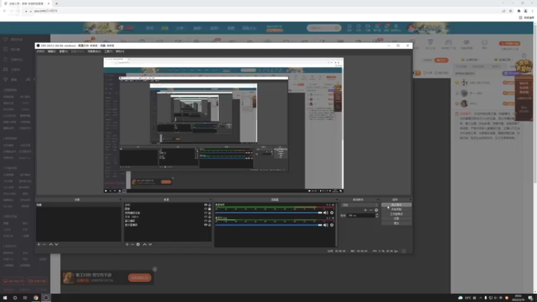Mute the 麦克风/Aux microphone channel

326,225
